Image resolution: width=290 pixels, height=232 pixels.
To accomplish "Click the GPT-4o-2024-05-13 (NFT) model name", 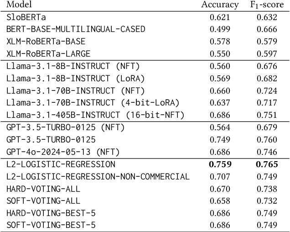I will point(63,152).
